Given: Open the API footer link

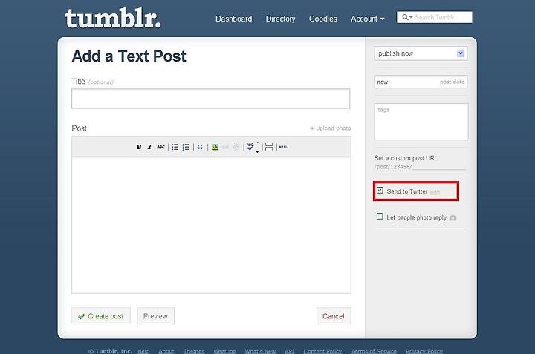Looking at the screenshot, I should coord(289,350).
